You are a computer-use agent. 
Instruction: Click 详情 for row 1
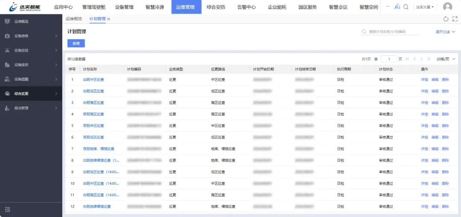[424, 80]
